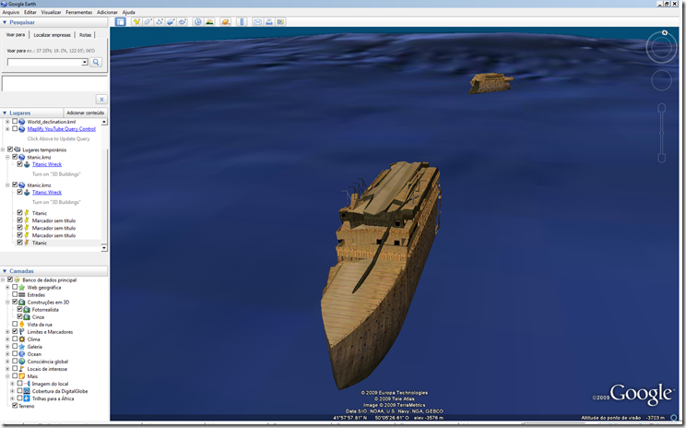Toggle sunlight across the landscape
686x428 pixels.
click(x=209, y=22)
